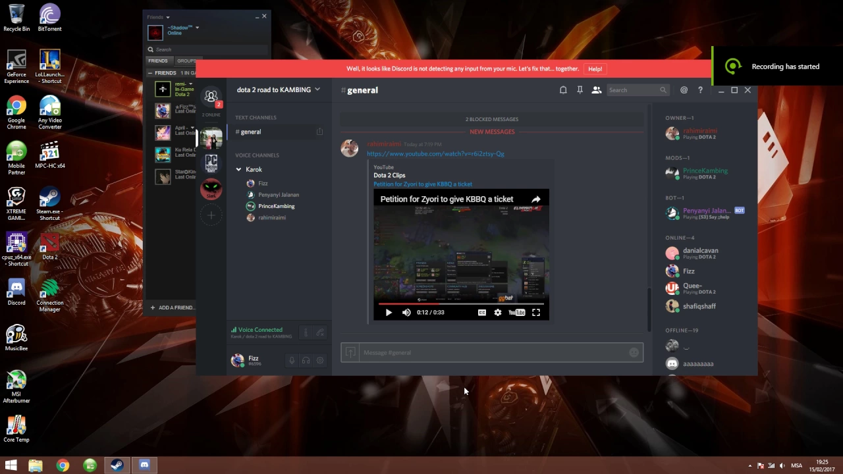Viewport: 843px width, 474px height.
Task: Open Discord help question mark icon
Action: (x=700, y=90)
